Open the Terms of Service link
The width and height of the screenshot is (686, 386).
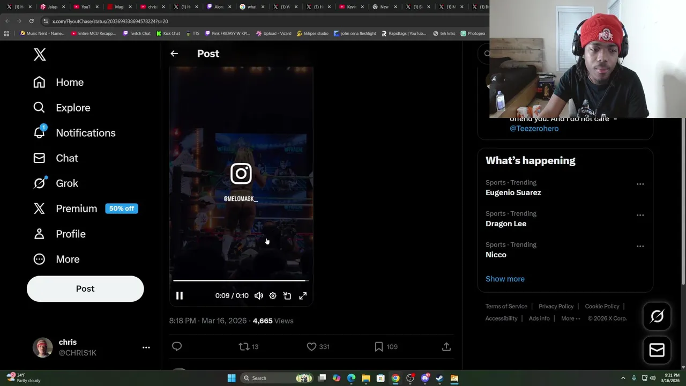tap(506, 306)
